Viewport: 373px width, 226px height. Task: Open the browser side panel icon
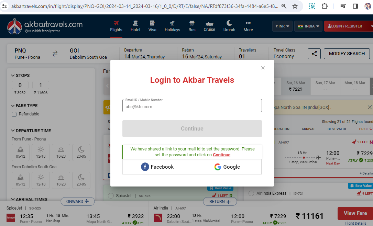[355, 6]
